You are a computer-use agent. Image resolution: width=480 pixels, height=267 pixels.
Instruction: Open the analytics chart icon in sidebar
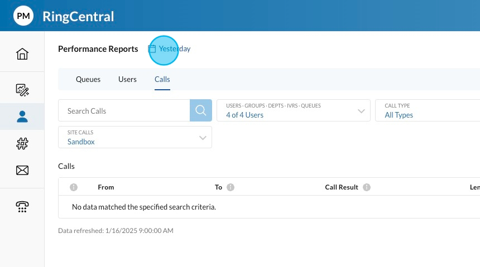point(22,90)
